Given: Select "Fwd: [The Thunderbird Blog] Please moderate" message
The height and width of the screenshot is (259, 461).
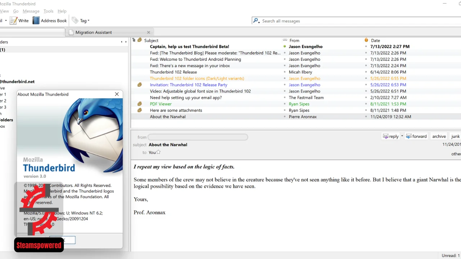Looking at the screenshot, I should point(215,53).
